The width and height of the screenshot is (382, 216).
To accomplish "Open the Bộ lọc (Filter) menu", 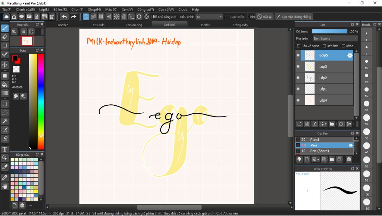I will [60, 9].
